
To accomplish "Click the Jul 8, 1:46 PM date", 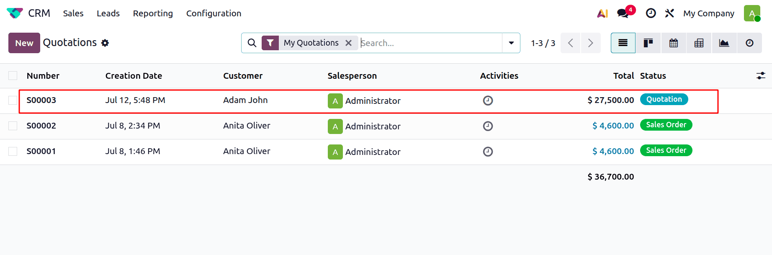I will [x=133, y=151].
